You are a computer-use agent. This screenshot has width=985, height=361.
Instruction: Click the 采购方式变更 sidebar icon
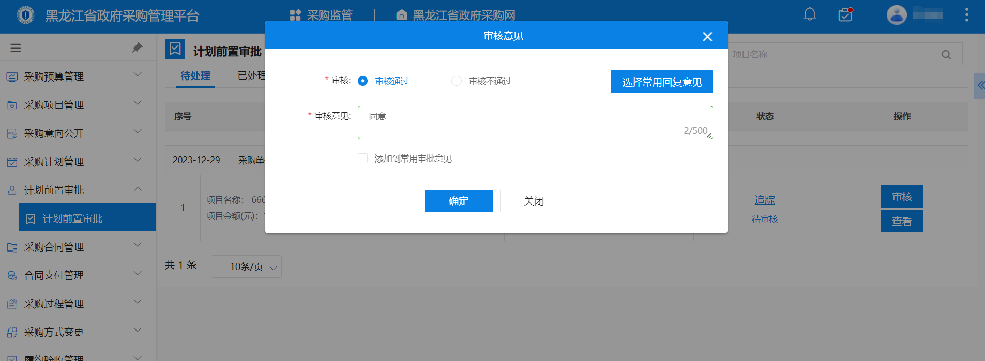(12, 333)
